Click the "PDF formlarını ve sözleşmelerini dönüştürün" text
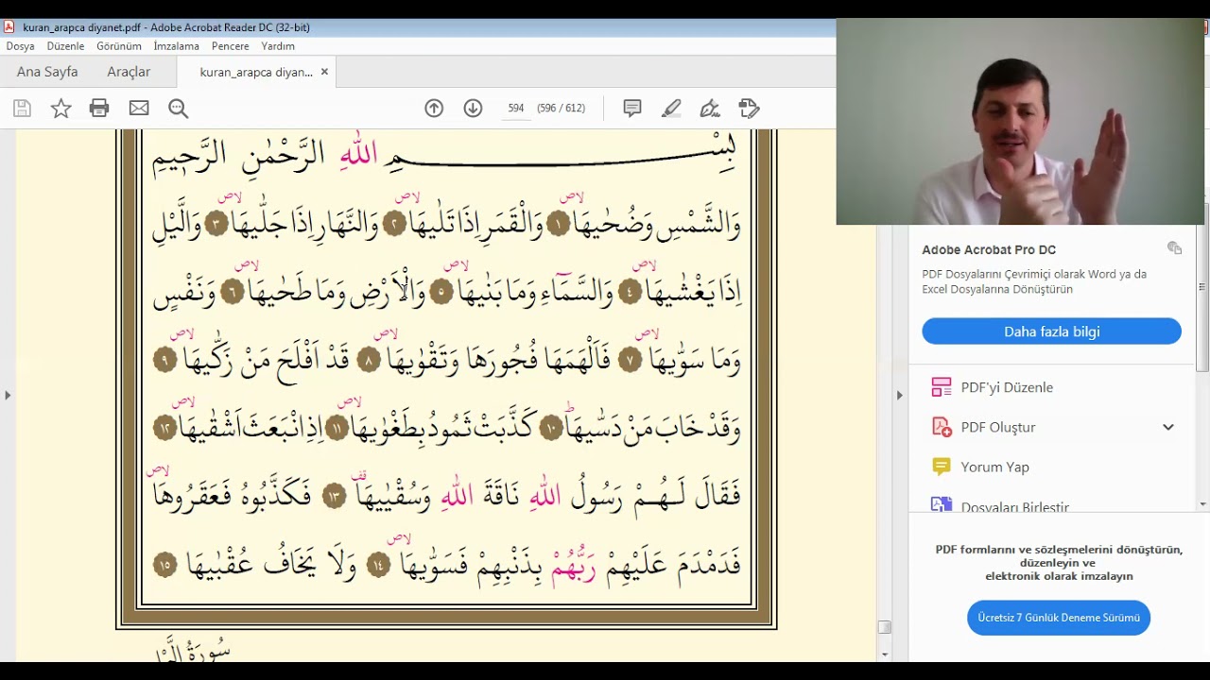 [x=1059, y=550]
